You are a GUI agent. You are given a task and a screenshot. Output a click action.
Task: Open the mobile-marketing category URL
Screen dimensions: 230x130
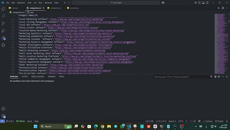click(x=78, y=51)
